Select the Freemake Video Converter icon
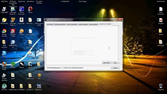 (13, 20)
